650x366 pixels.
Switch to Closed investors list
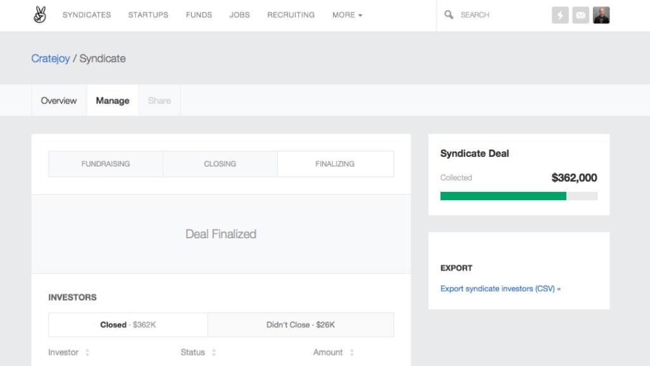[x=128, y=325]
